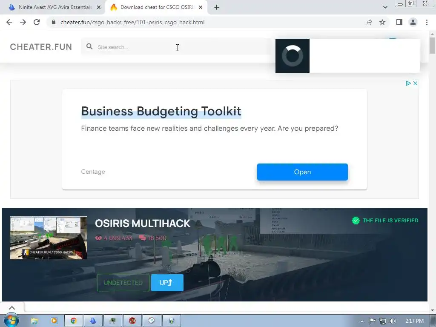Click the UNDETECTED status button
The image size is (436, 327).
click(123, 283)
